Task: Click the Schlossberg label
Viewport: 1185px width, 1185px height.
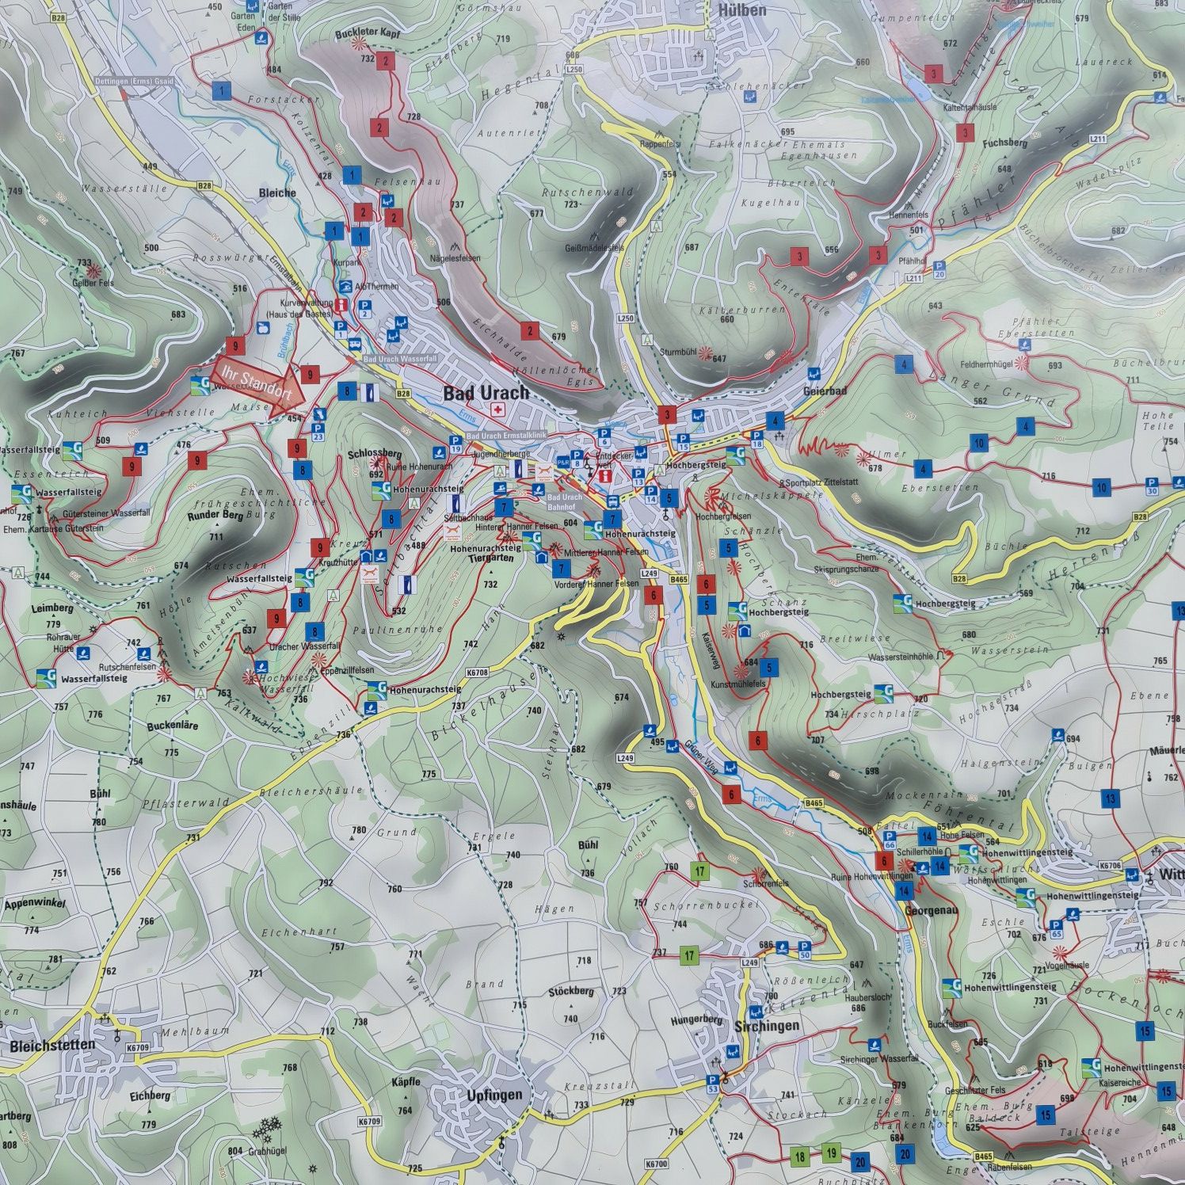Action: [375, 454]
